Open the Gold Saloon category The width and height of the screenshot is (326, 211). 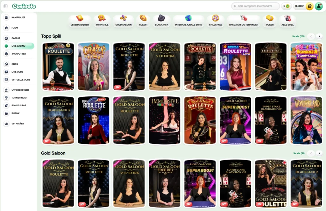[x=124, y=21]
